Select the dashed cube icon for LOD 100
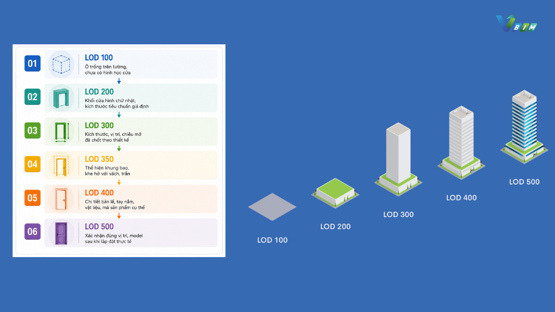555x312 pixels. [61, 64]
